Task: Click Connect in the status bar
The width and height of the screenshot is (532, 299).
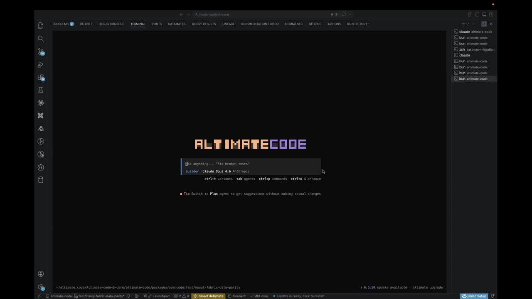Action: tap(237, 296)
